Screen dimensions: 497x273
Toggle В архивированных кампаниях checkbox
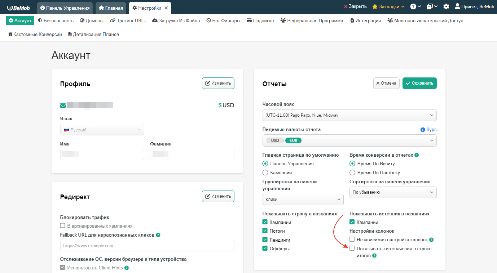(x=62, y=226)
